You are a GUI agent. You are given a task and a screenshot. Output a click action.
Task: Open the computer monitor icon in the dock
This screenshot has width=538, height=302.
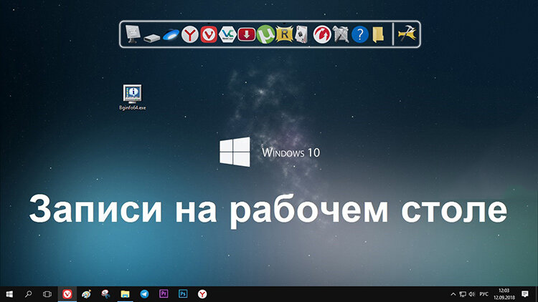[133, 34]
